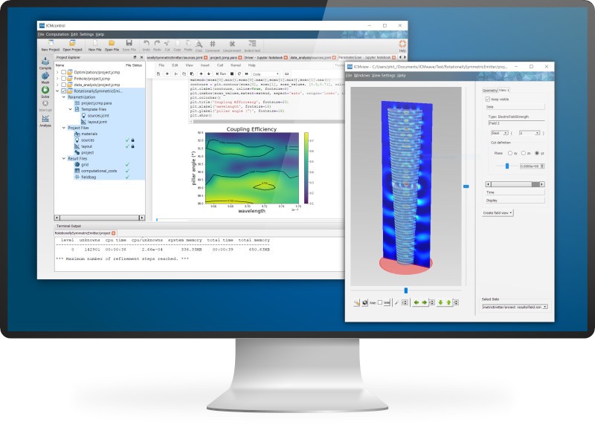This screenshot has height=439, width=595.
Task: Collapse the Result Files tree node
Action: [x=62, y=158]
